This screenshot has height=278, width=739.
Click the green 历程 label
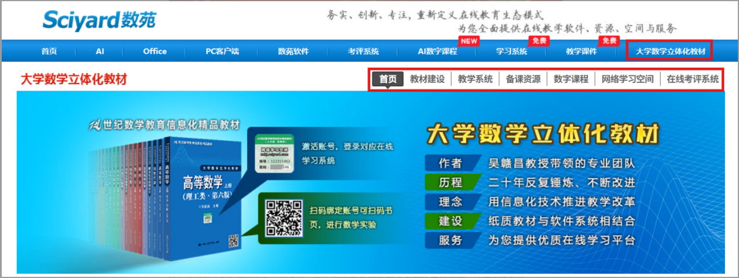[451, 182]
